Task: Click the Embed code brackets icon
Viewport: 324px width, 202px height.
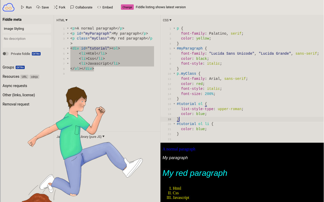Action: (99, 7)
